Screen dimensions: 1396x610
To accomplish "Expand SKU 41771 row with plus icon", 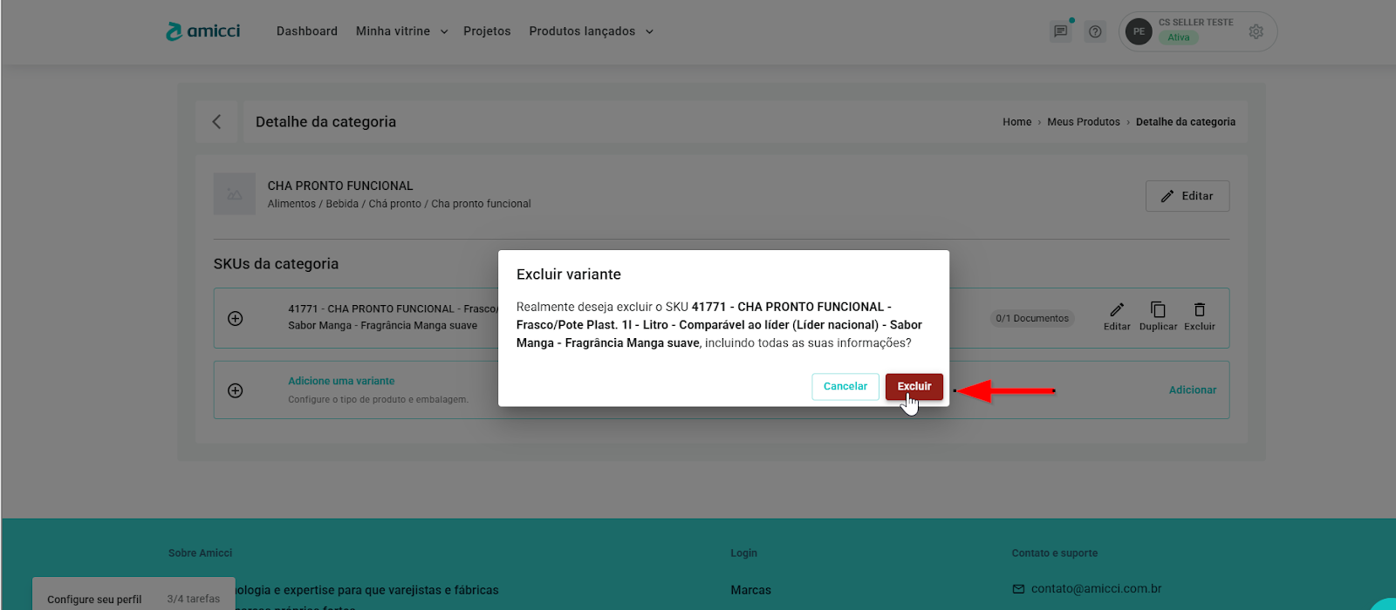I will coord(236,318).
